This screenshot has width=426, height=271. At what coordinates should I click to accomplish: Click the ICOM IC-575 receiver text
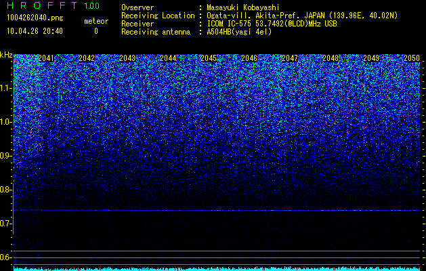(x=272, y=24)
